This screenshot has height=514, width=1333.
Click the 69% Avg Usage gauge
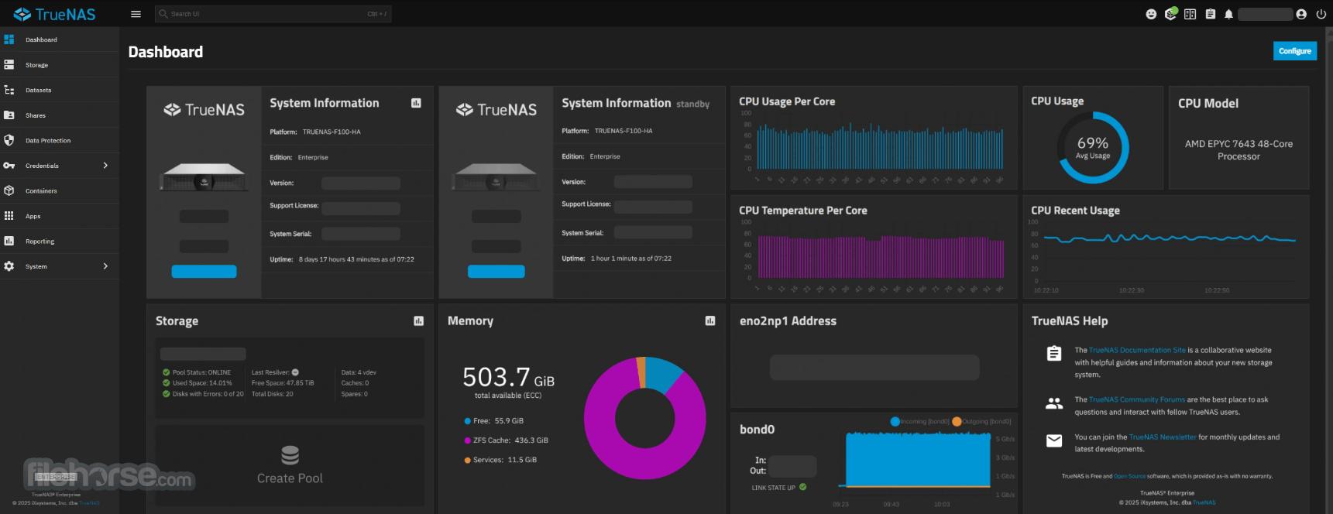click(x=1093, y=147)
